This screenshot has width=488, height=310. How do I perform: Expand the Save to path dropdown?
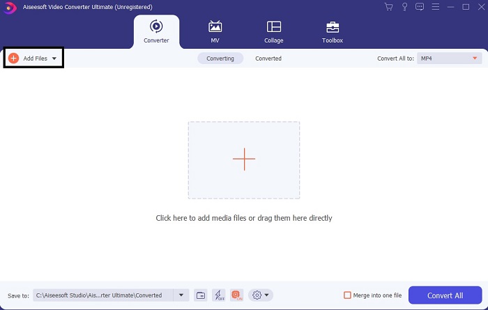coord(181,295)
